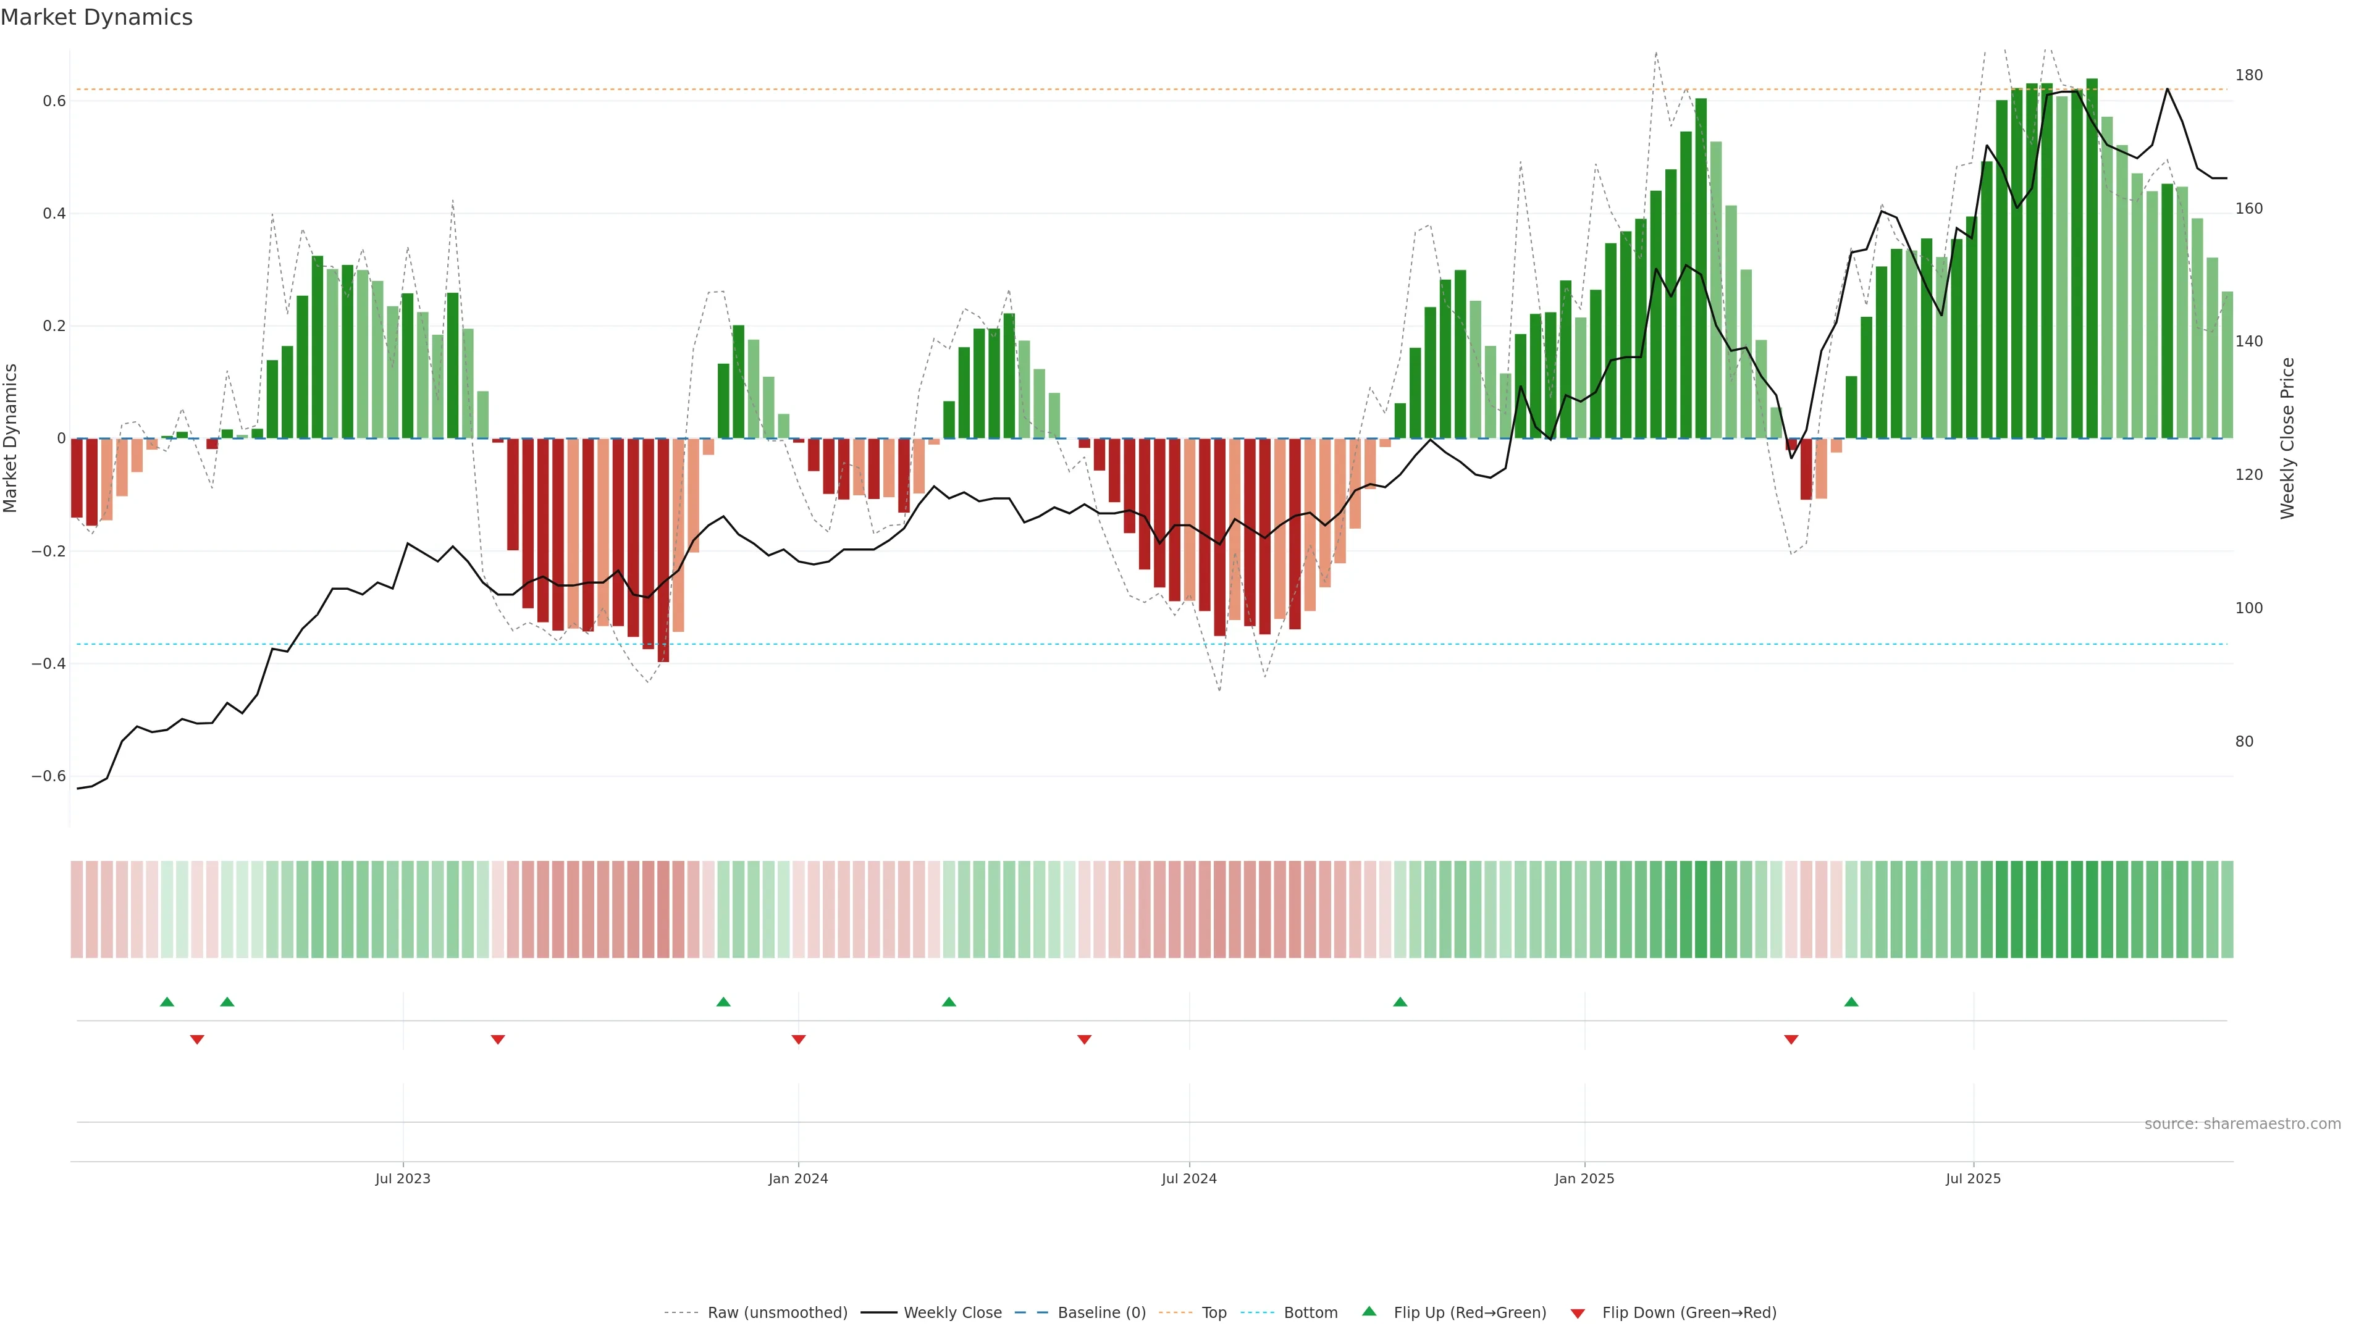Click the darkest green cell in the heatmap strip
The image size is (2372, 1334).
pyautogui.click(x=2092, y=908)
